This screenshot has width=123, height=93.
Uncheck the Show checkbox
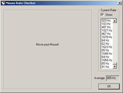(x=102, y=14)
